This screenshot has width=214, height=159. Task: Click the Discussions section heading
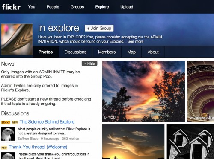coord(15,113)
